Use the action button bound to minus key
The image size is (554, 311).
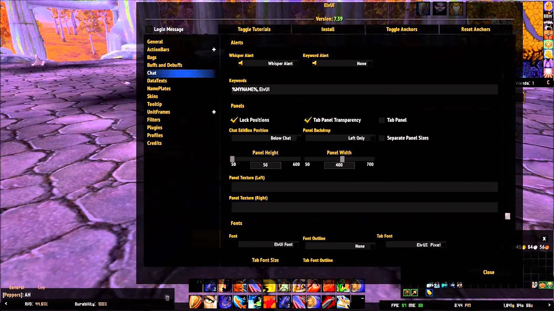pos(358,301)
